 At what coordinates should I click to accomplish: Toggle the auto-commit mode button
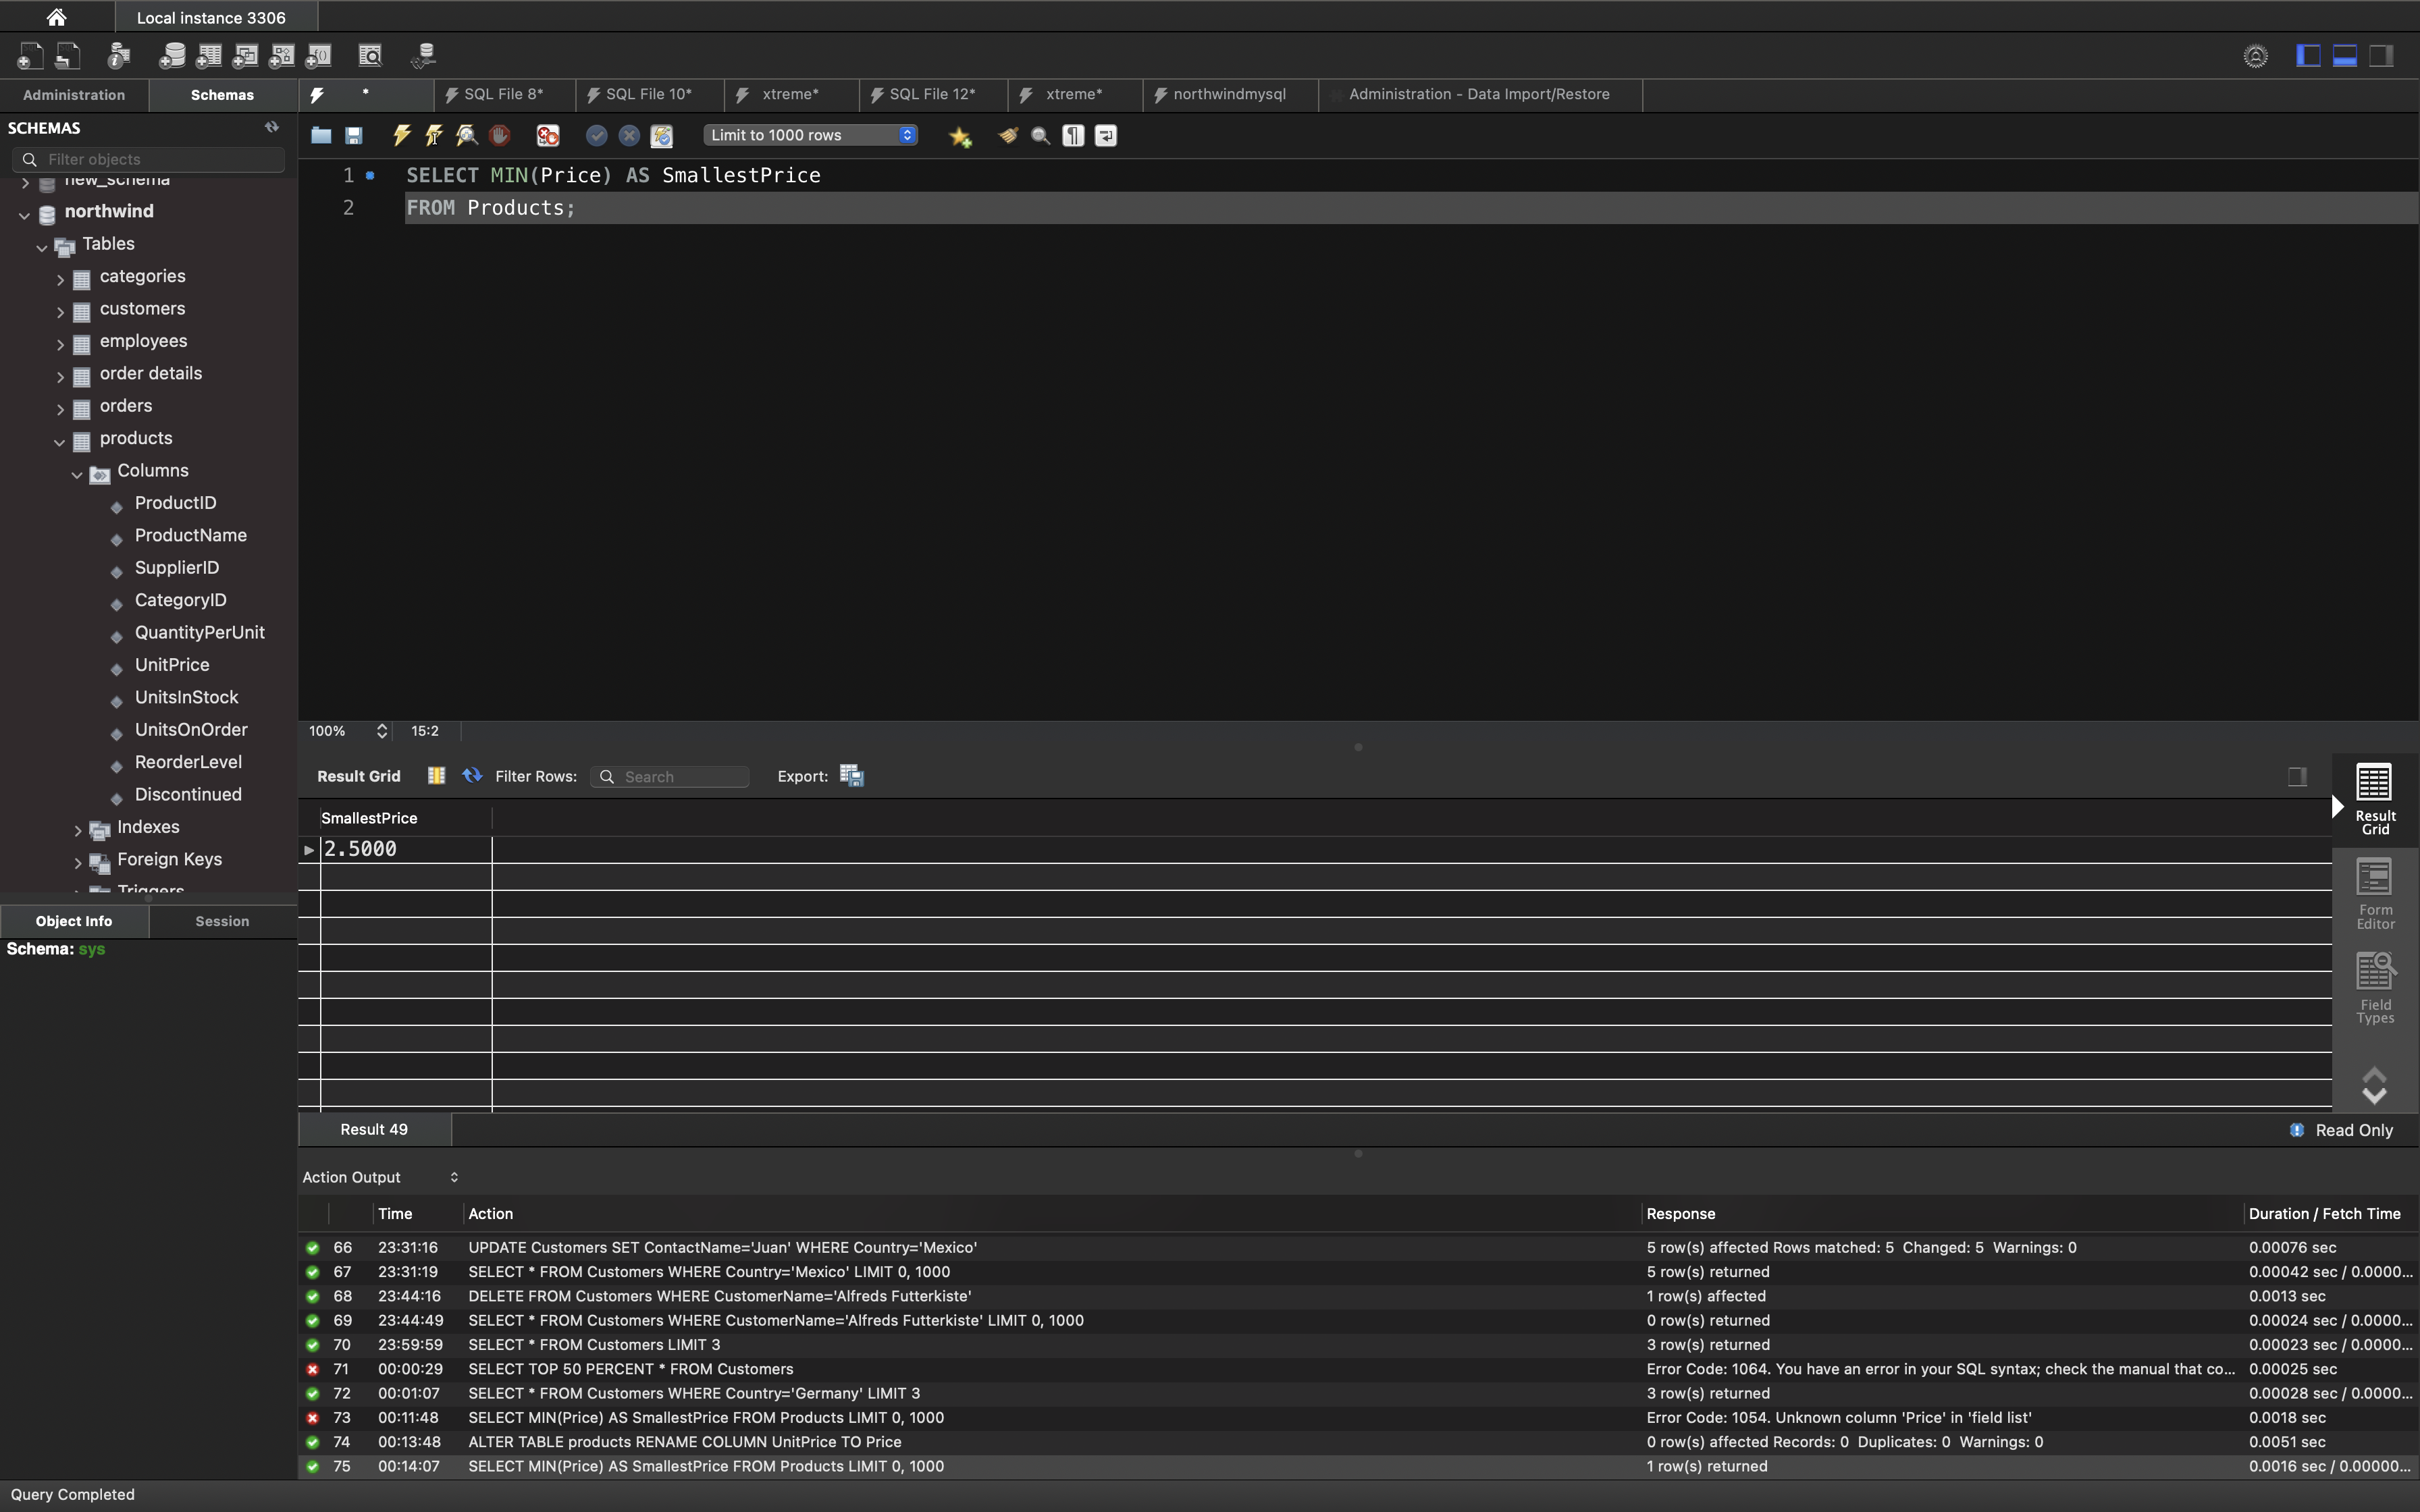(x=662, y=135)
